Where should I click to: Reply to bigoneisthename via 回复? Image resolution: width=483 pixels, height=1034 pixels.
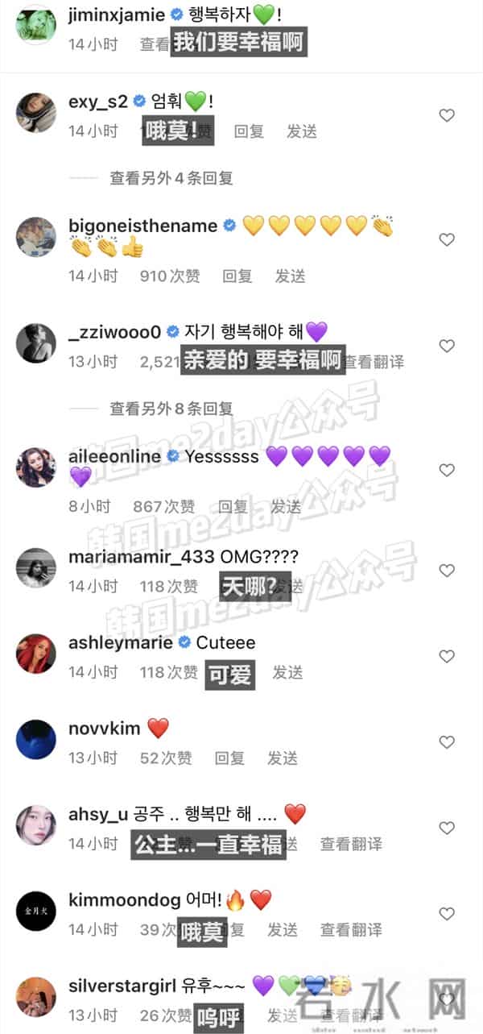[x=237, y=276]
